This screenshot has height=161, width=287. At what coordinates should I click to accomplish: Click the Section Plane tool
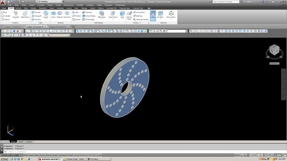[x=129, y=15]
